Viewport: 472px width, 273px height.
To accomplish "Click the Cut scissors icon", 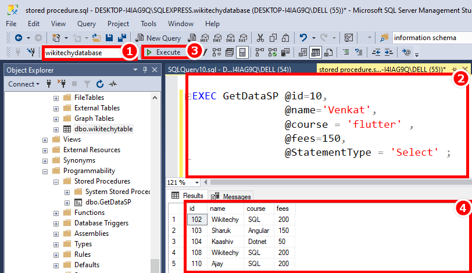I will click(260, 38).
